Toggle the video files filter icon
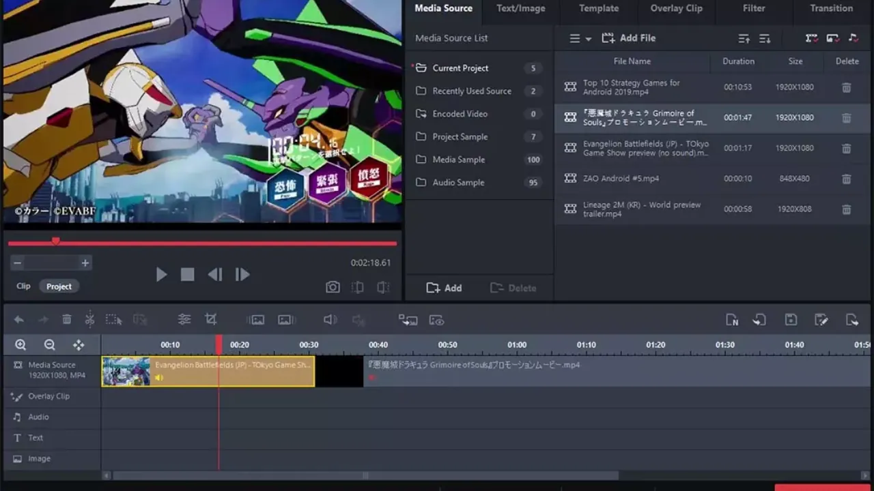 coord(811,38)
